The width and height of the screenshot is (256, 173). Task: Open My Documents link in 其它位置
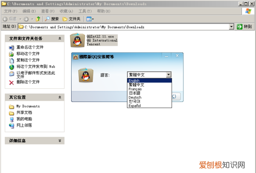[x=28, y=106]
